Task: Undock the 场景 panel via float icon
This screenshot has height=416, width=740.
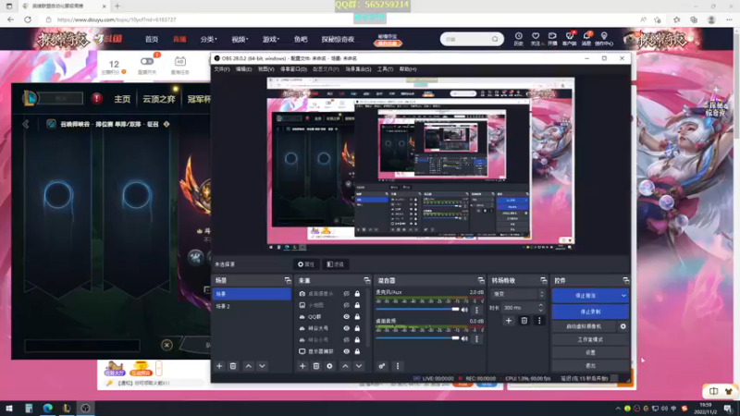Action: pos(288,281)
